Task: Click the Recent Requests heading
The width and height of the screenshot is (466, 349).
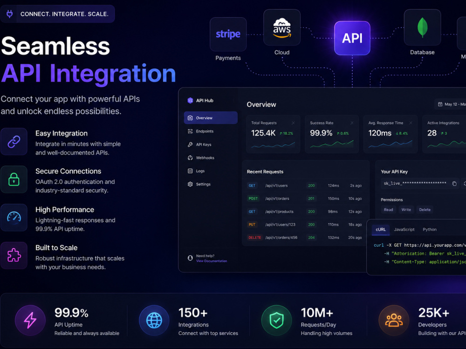Action: click(265, 172)
